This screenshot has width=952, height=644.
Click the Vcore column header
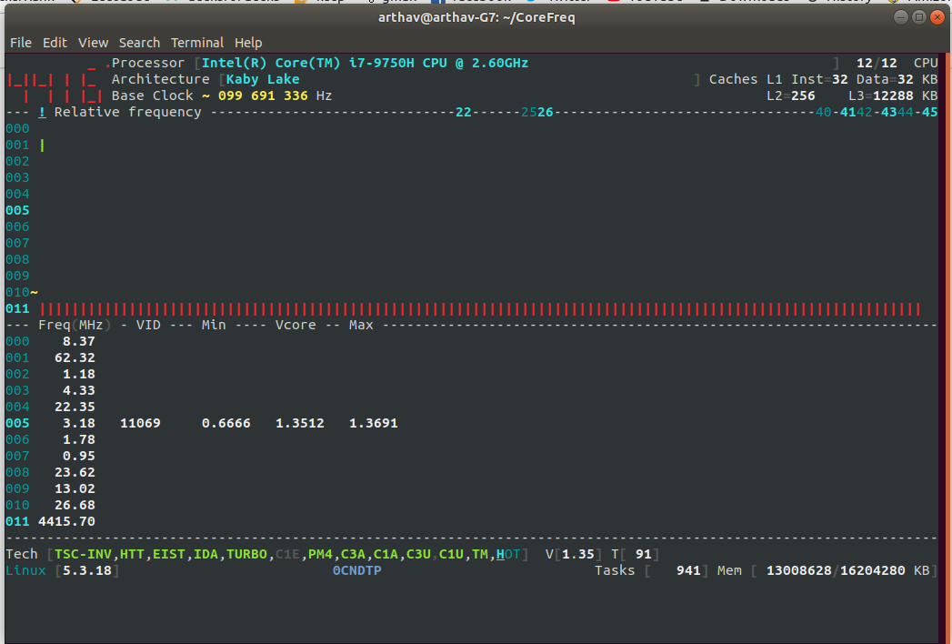coord(296,325)
